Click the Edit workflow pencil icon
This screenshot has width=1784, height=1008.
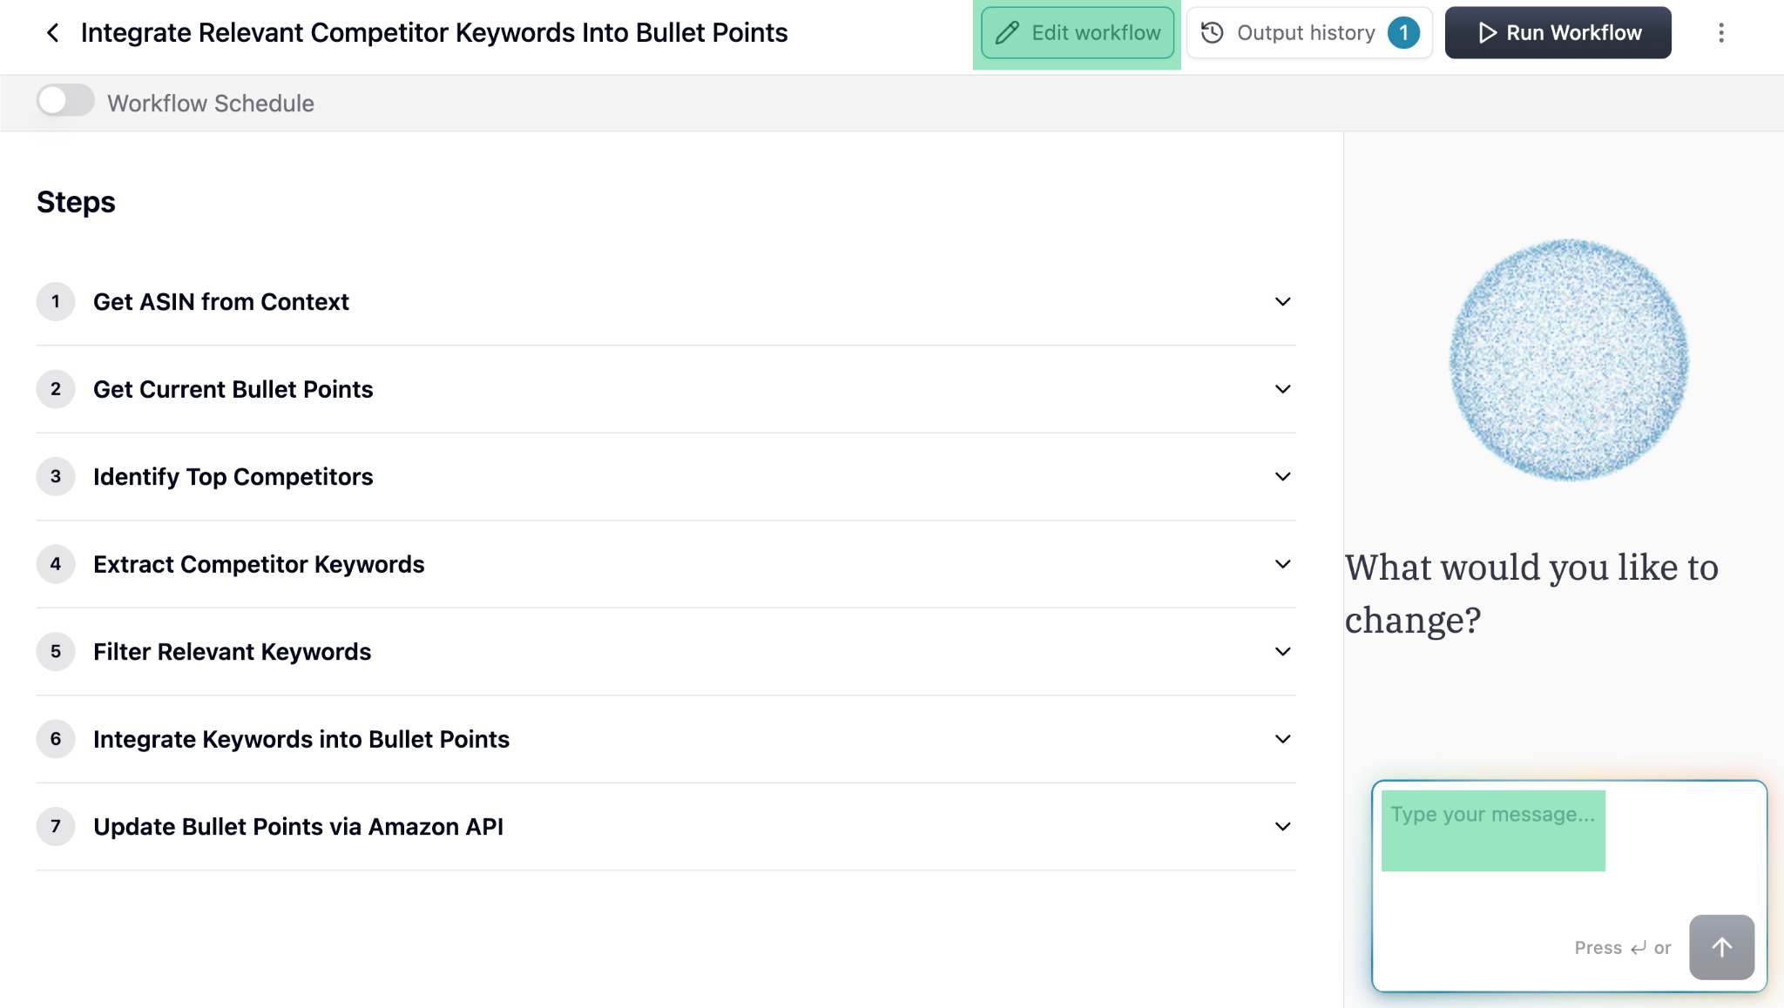pos(1007,33)
